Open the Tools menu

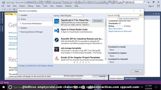[x=45, y=6]
